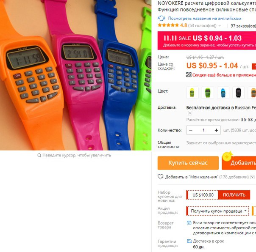
Task: Expand the wishlist options arrow
Action: coord(253,177)
